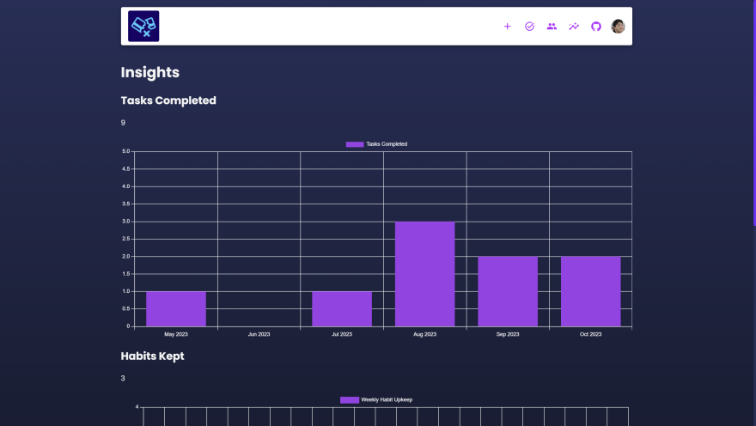Click the Tasks Completed legend label
Image resolution: width=756 pixels, height=426 pixels.
[387, 144]
